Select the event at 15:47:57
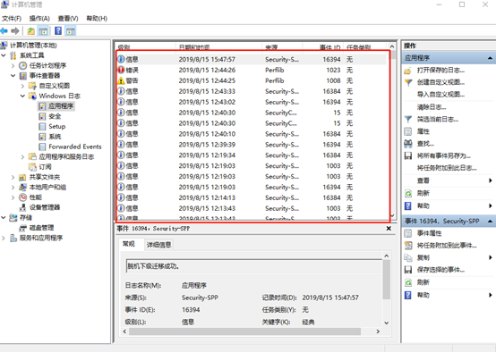The image size is (496, 352). (252, 59)
